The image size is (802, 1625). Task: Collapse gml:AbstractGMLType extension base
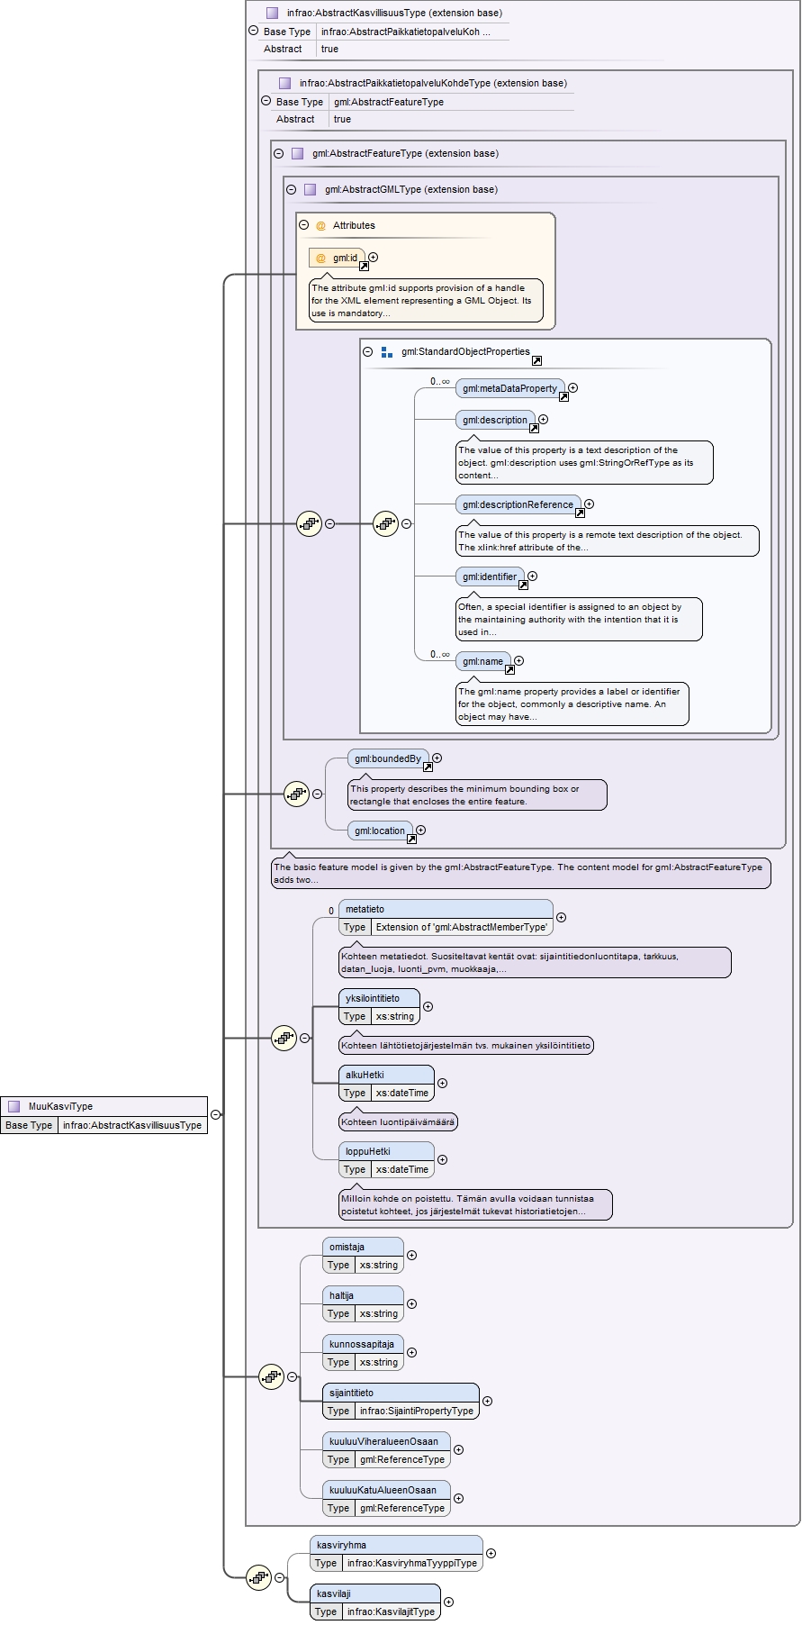291,189
